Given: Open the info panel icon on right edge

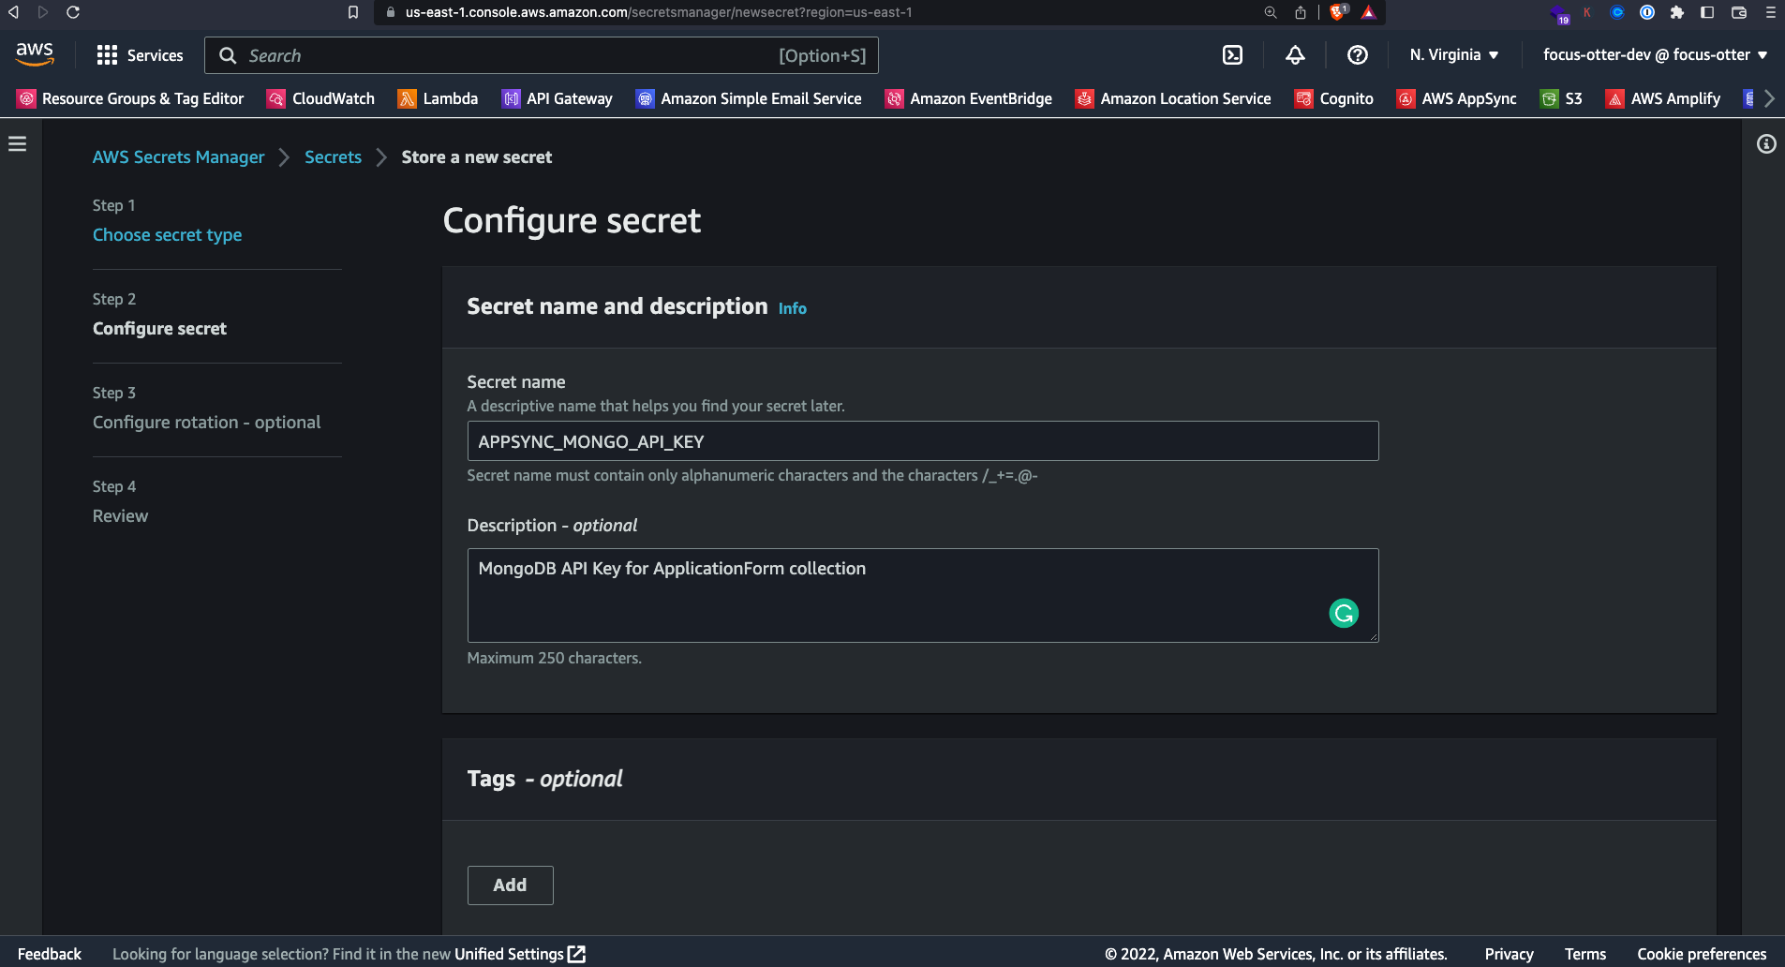Looking at the screenshot, I should tap(1767, 144).
